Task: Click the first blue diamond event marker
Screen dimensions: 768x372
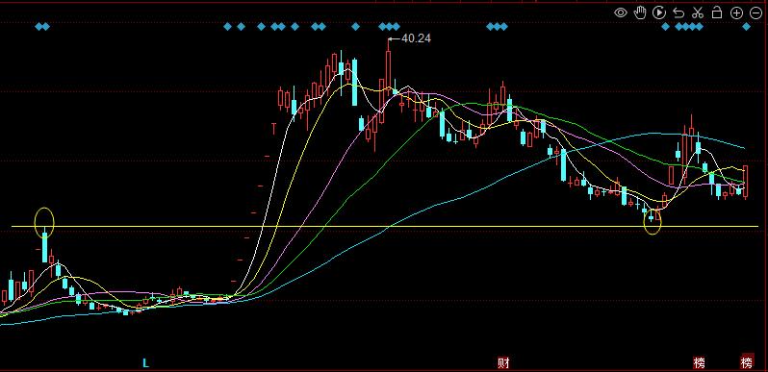Action: [39, 26]
